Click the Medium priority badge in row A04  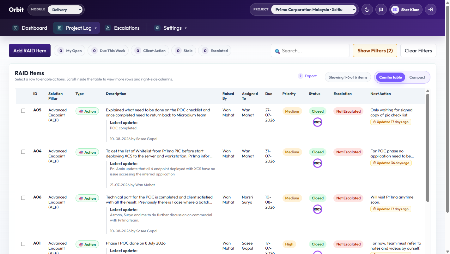pos(292,152)
